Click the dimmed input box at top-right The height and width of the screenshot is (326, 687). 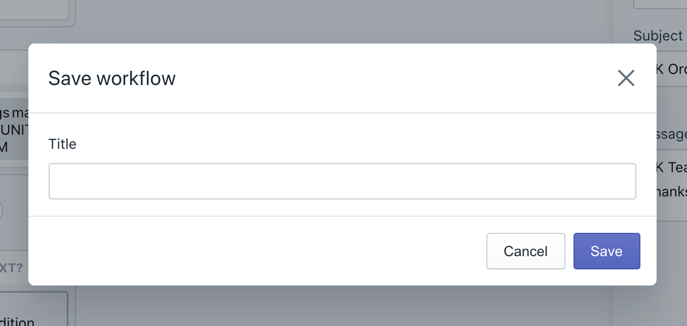click(660, 4)
